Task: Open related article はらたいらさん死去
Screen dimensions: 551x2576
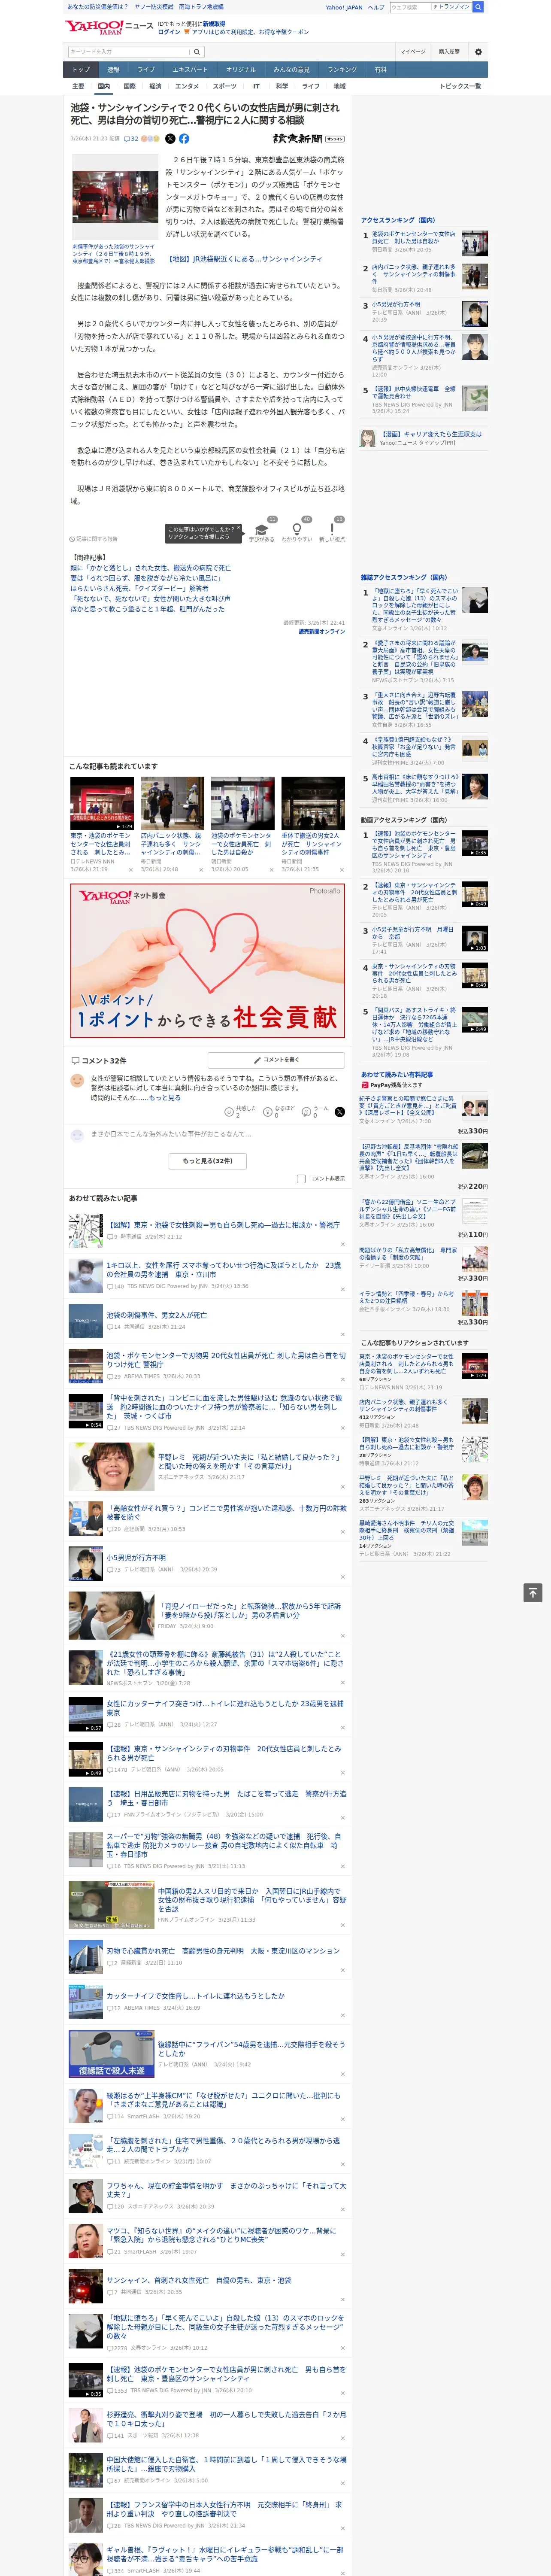Action: pos(139,589)
